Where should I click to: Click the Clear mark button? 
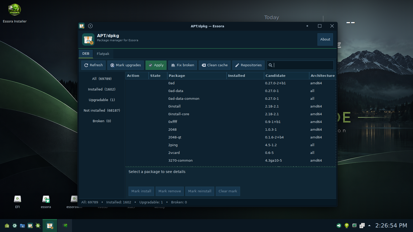tap(228, 191)
